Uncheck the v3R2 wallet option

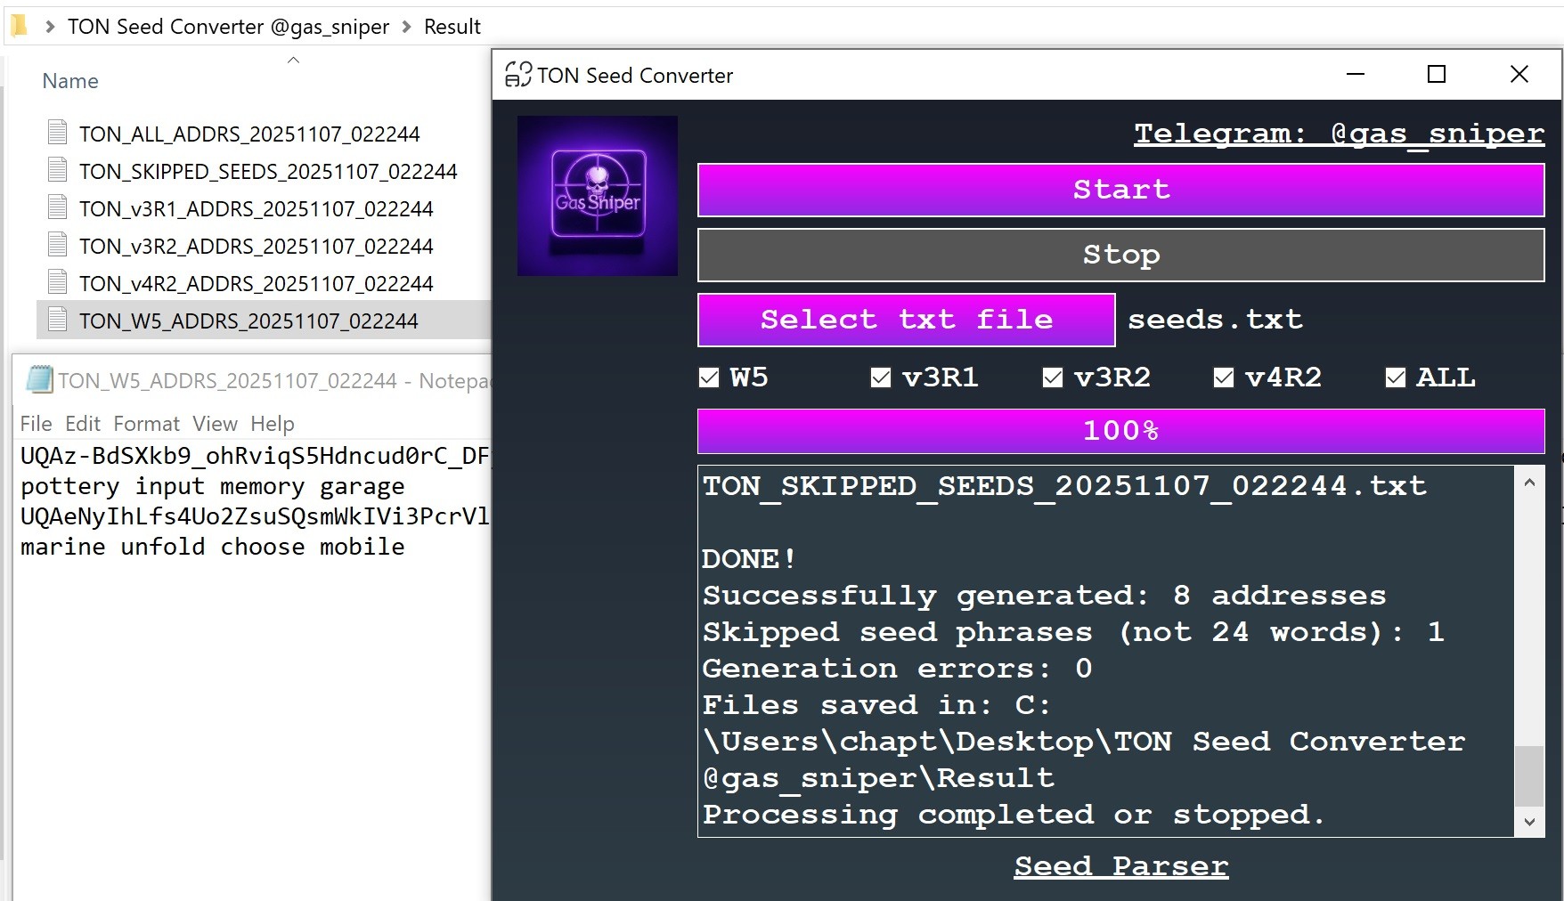(x=1053, y=377)
